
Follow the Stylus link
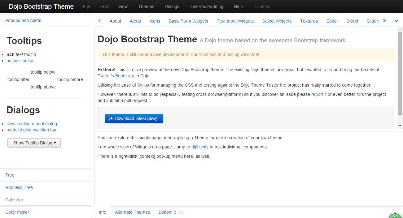(143, 85)
